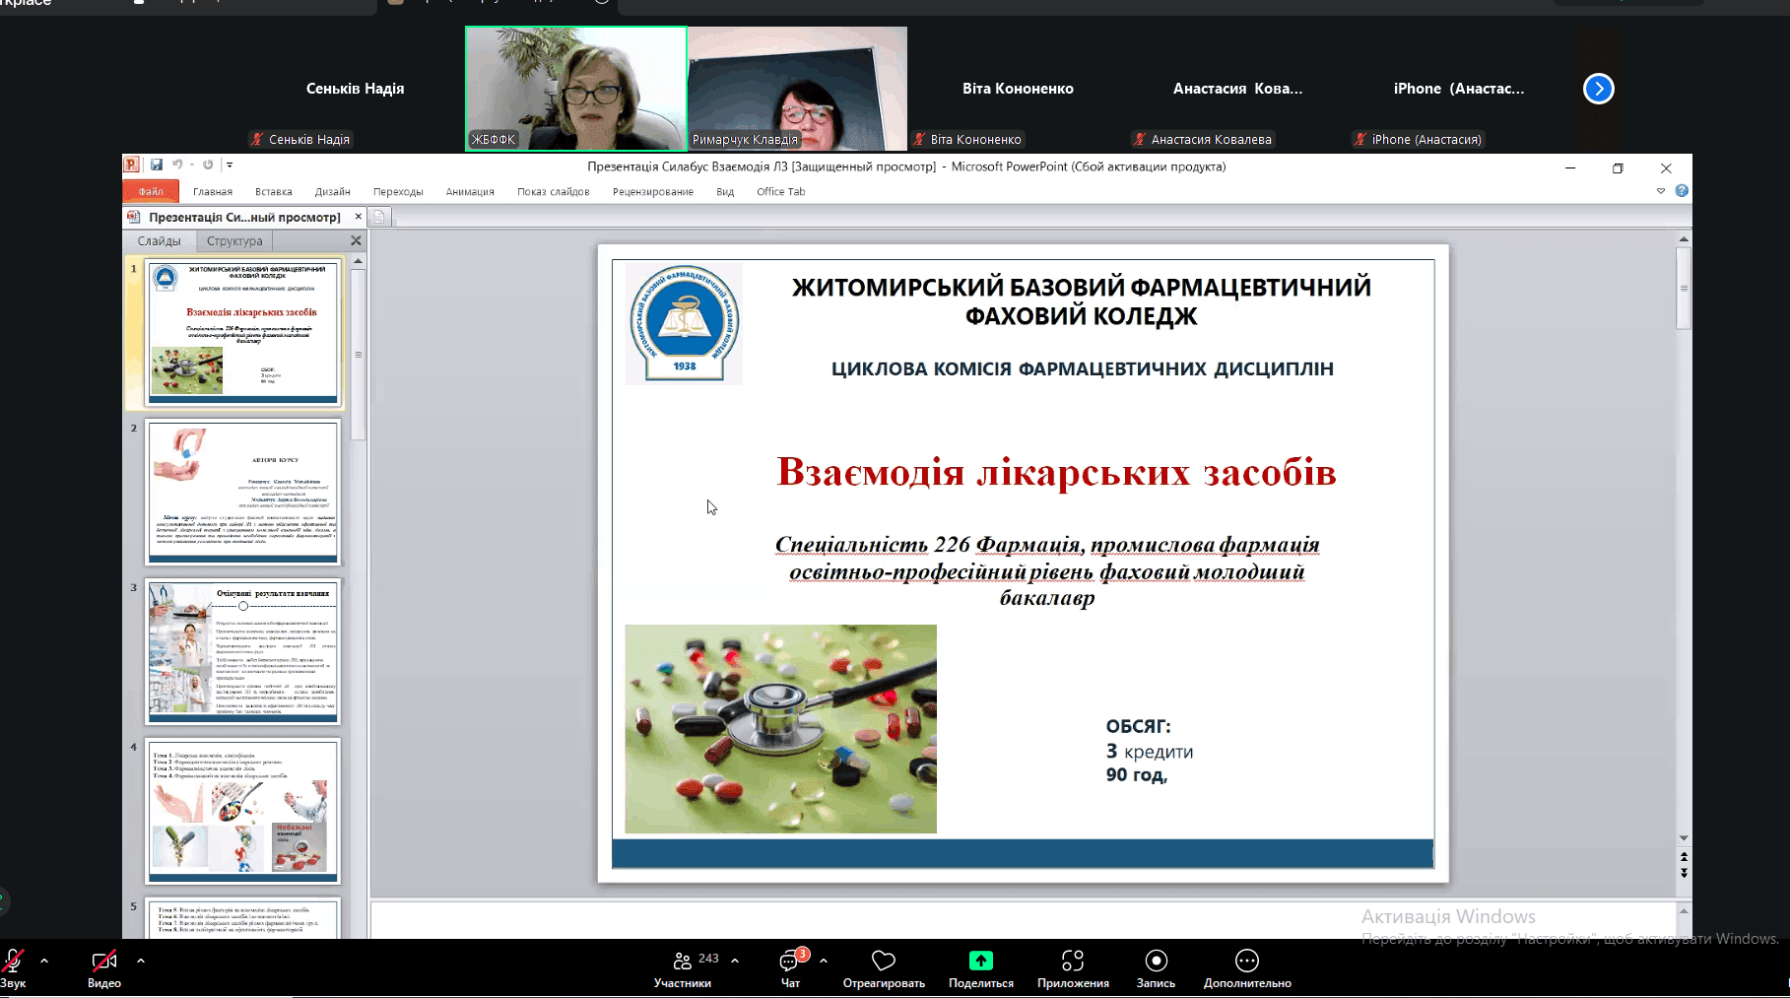The image size is (1790, 998).
Task: Click the Сеньків Надія participant tile
Action: (355, 89)
